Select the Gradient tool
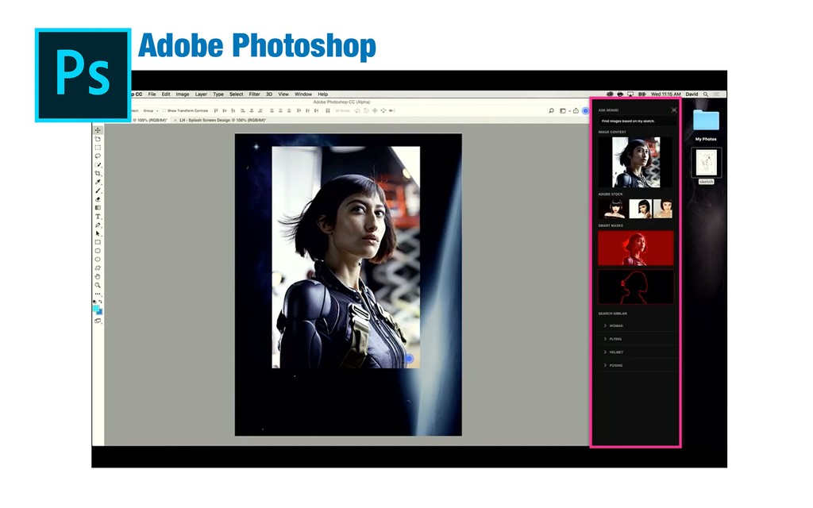813x508 pixels. [x=98, y=208]
